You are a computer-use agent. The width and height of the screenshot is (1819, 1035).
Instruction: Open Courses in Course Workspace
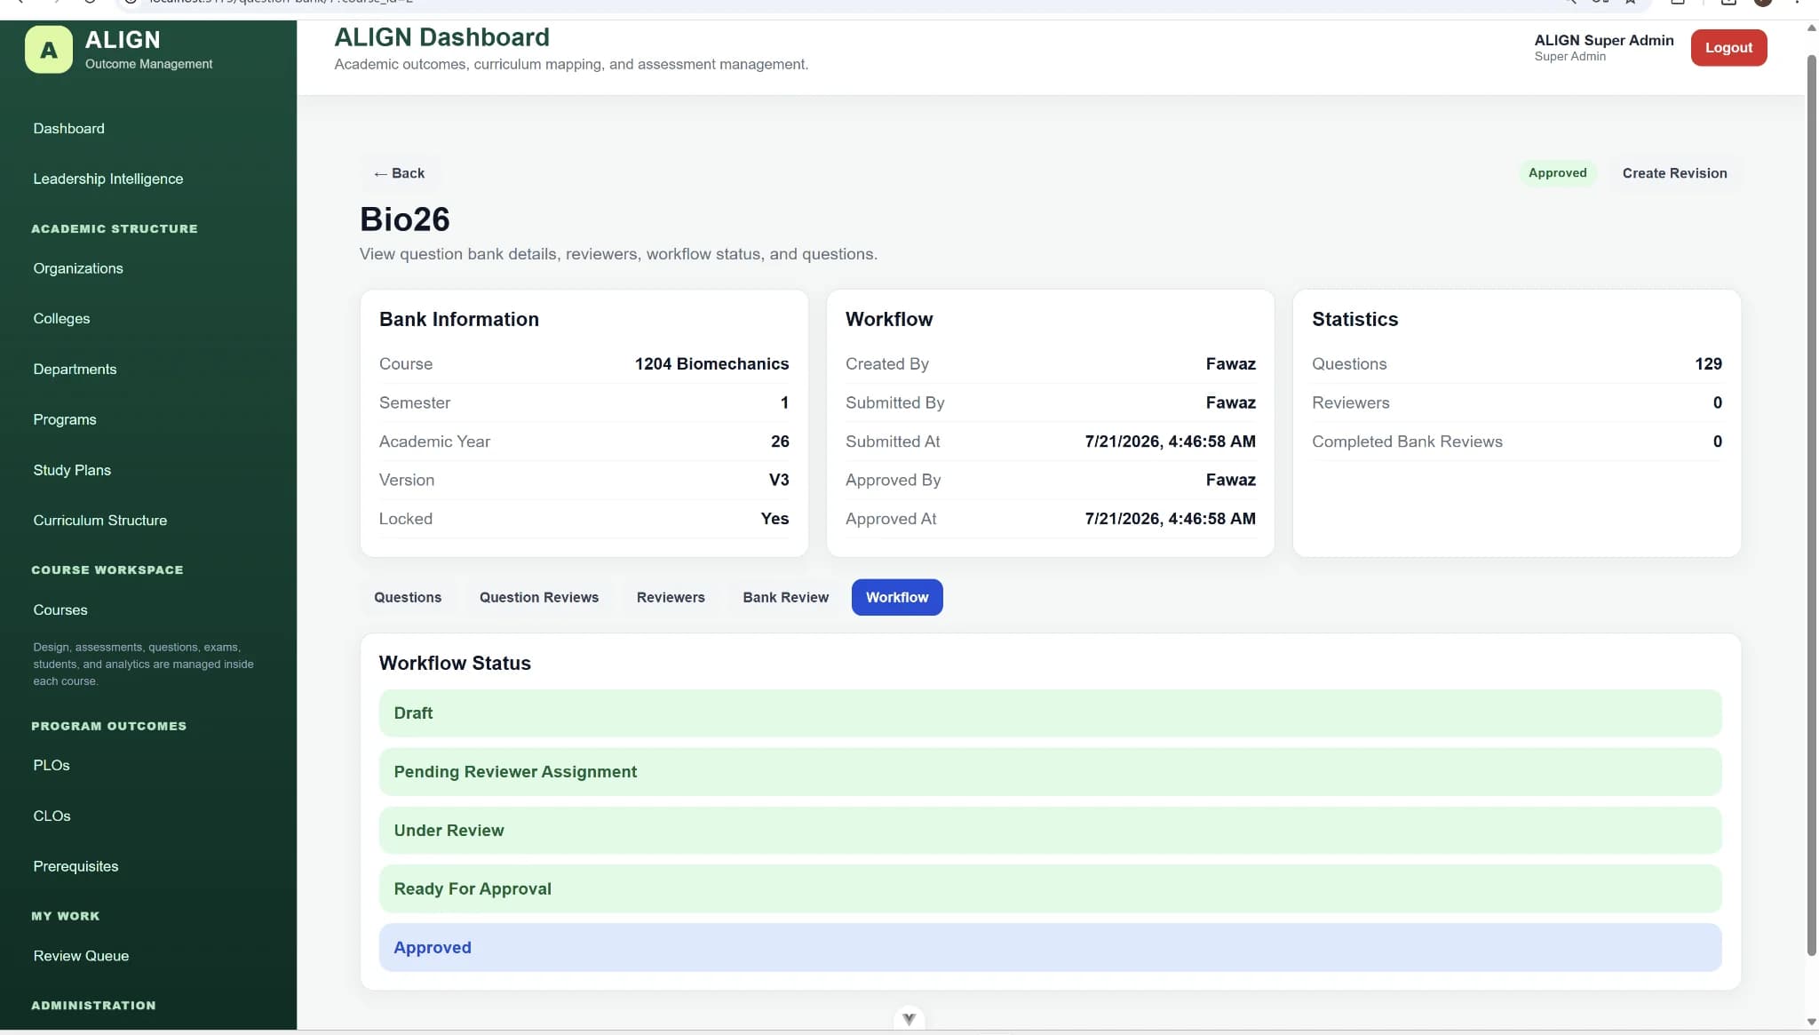coord(60,610)
